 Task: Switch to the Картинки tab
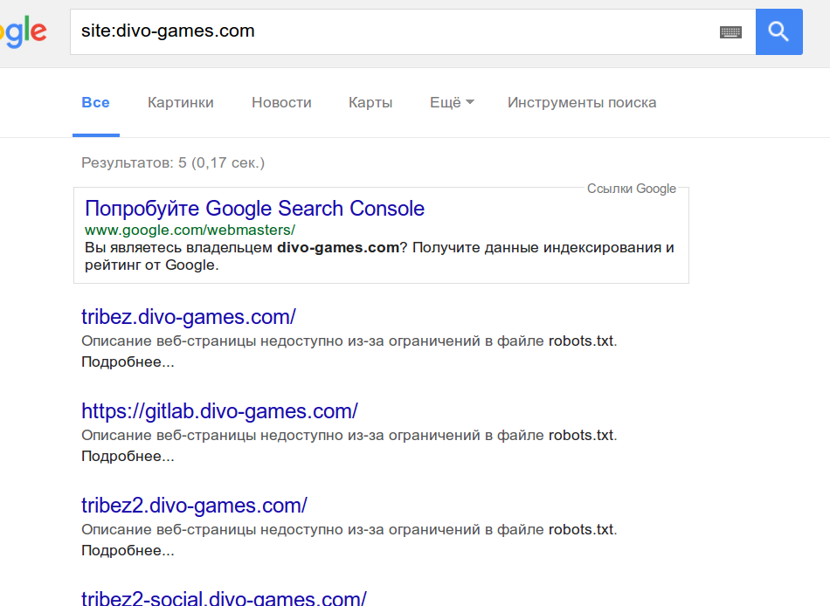181,102
